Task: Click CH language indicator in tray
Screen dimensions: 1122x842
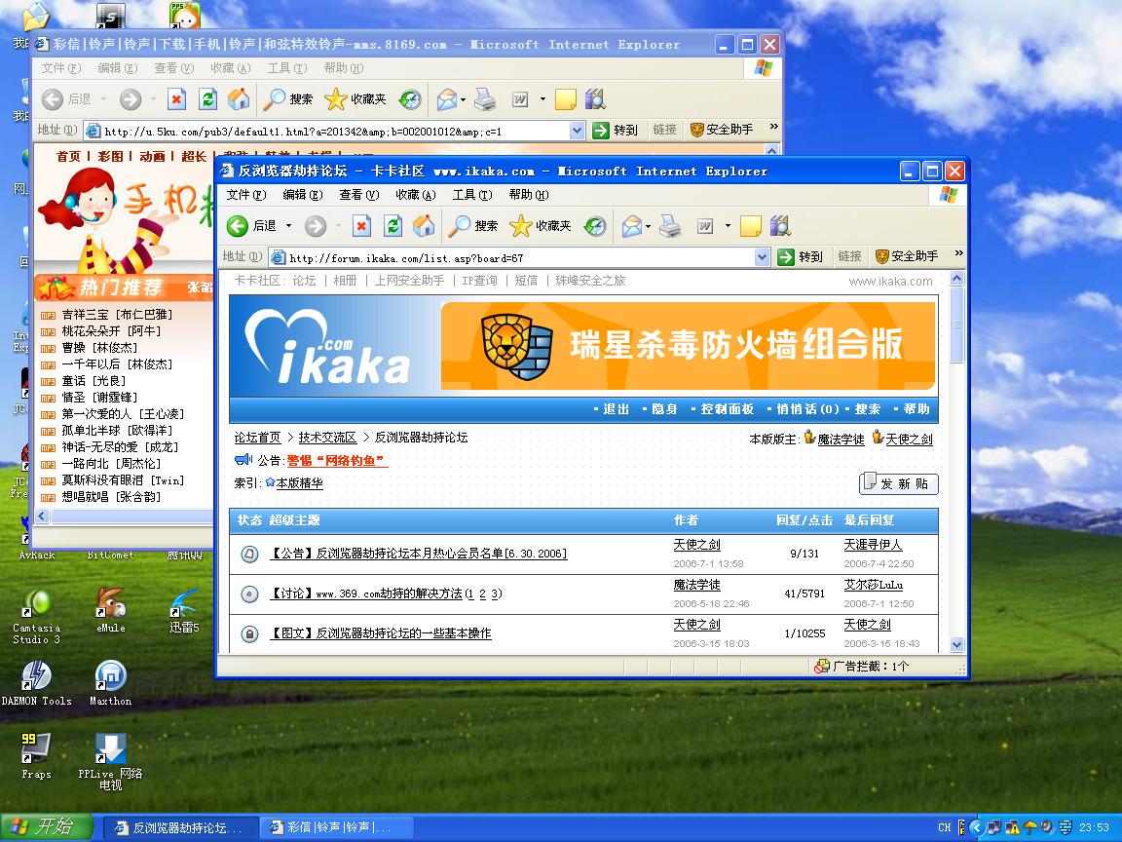Action: 944,827
